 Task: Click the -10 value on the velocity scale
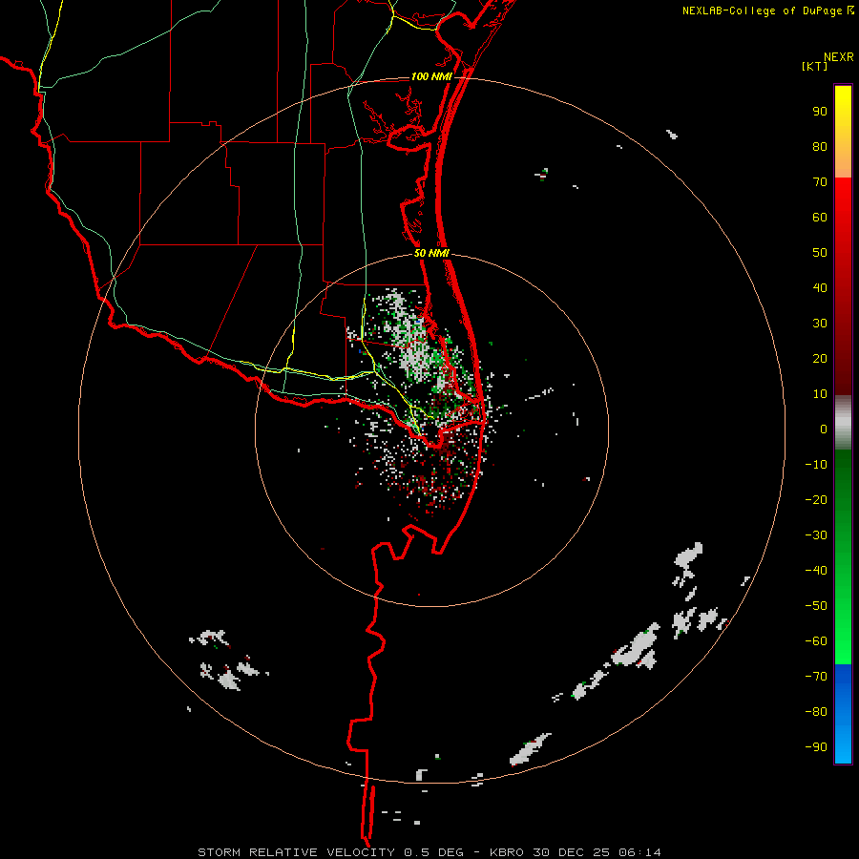click(x=816, y=465)
